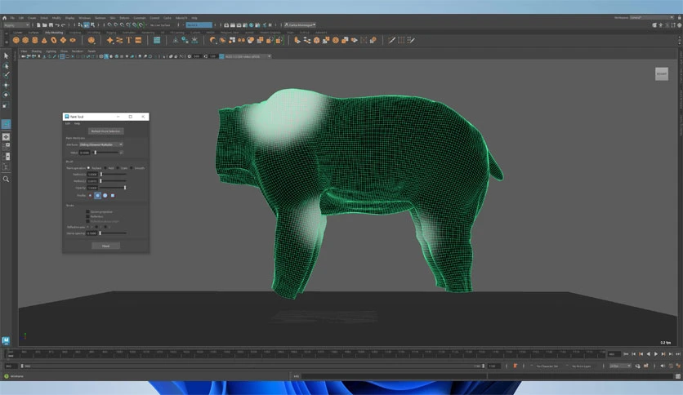Image resolution: width=683 pixels, height=395 pixels.
Task: Open the frame rate fps dropdown
Action: [620, 366]
